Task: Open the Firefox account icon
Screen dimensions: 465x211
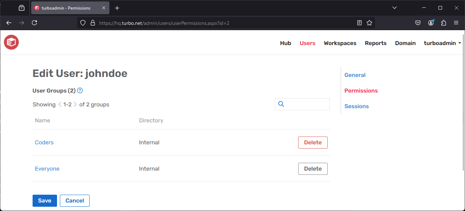Action: (x=431, y=22)
